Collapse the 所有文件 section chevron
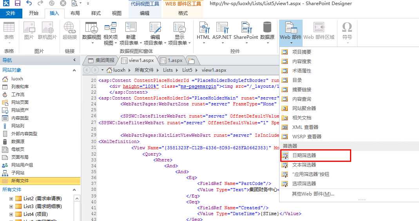The height and width of the screenshot is (221, 419). click(74, 190)
